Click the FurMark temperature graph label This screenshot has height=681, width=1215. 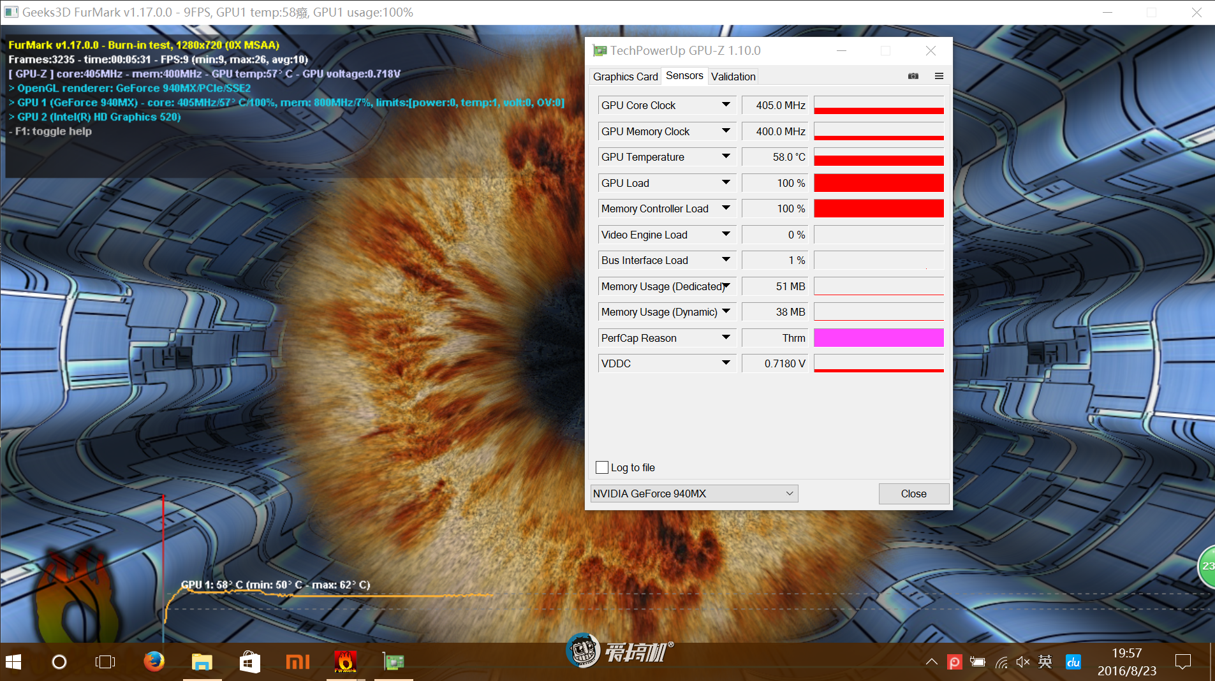pyautogui.click(x=276, y=585)
